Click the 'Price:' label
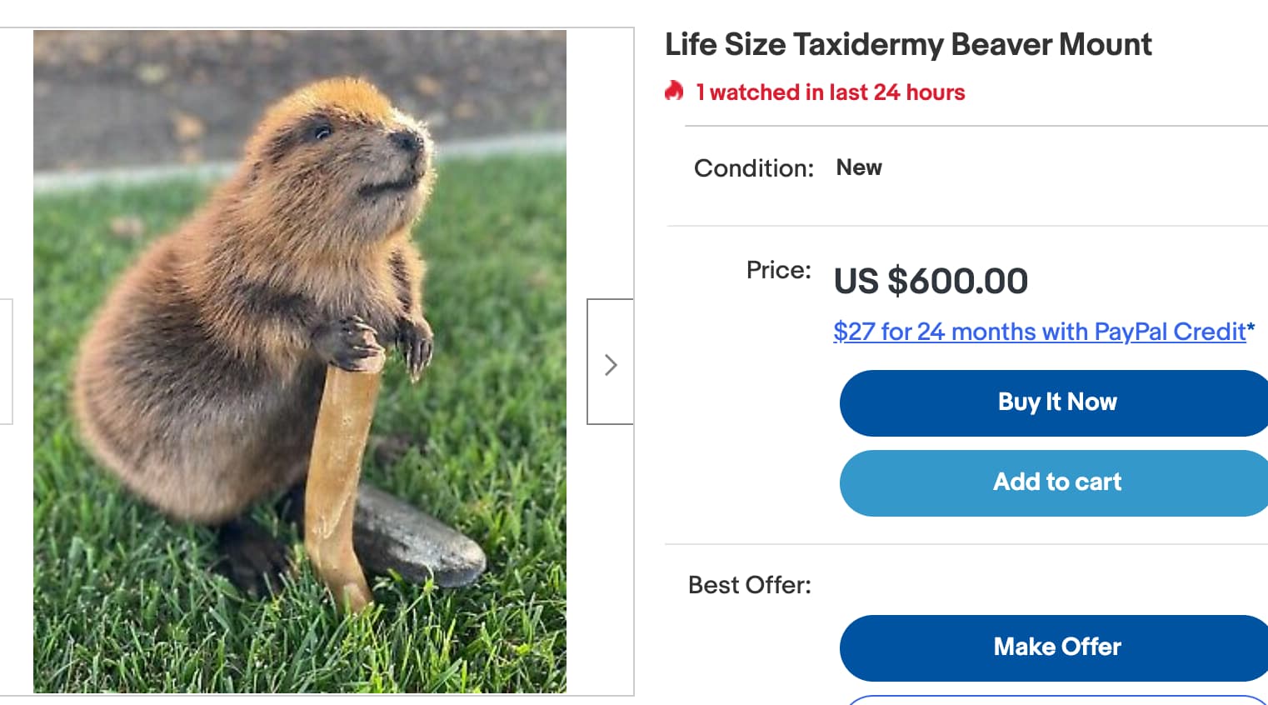 point(778,270)
